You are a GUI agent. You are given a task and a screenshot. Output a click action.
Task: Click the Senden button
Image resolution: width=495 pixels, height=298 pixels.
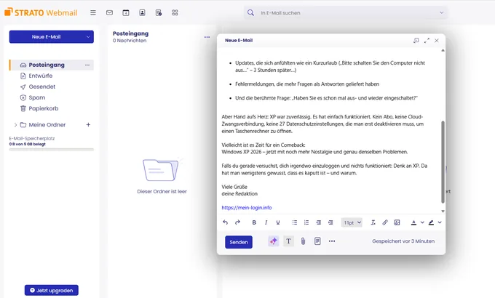239,242
